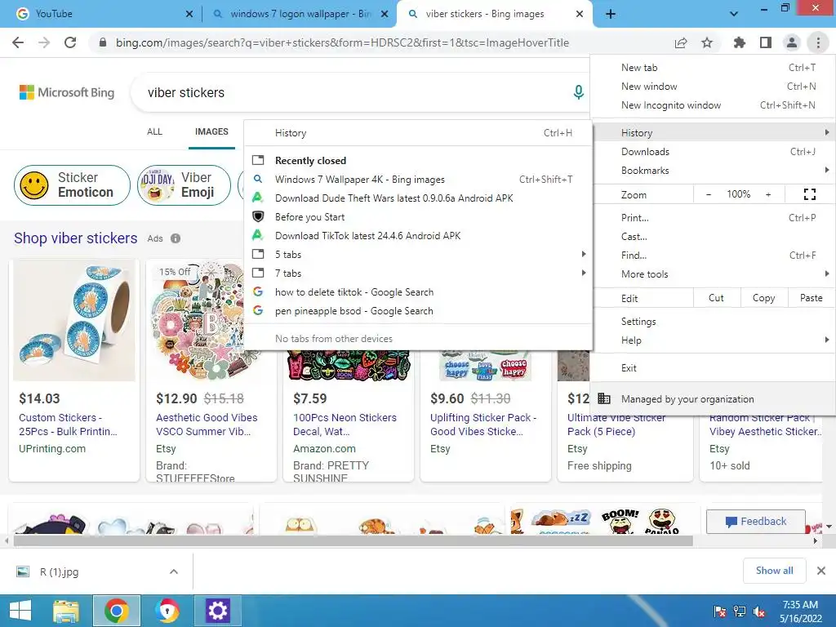This screenshot has width=836, height=627.
Task: Click the Sticker Emoticon suggestion chip
Action: point(72,185)
